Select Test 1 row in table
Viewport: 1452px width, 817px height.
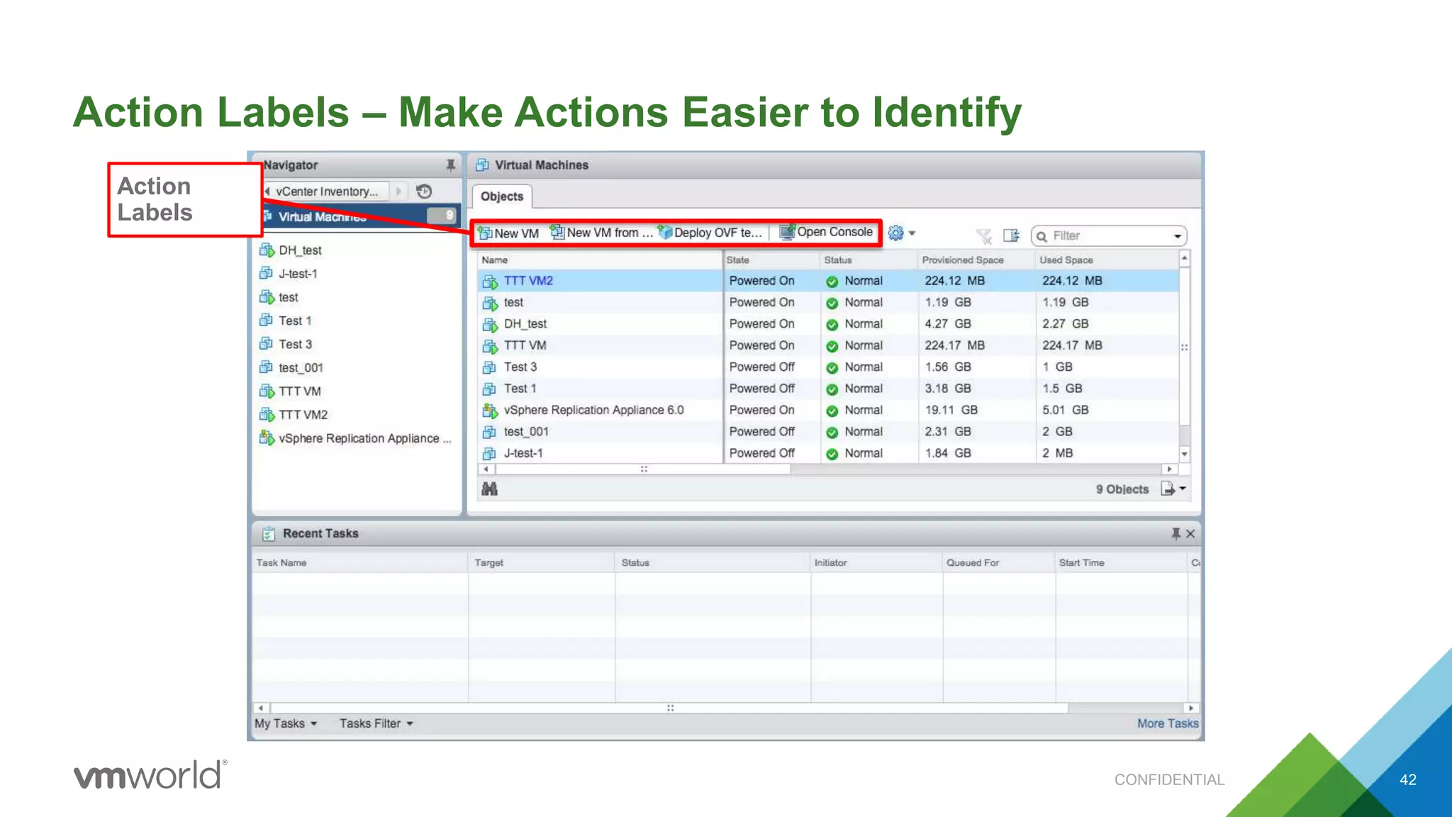(828, 389)
